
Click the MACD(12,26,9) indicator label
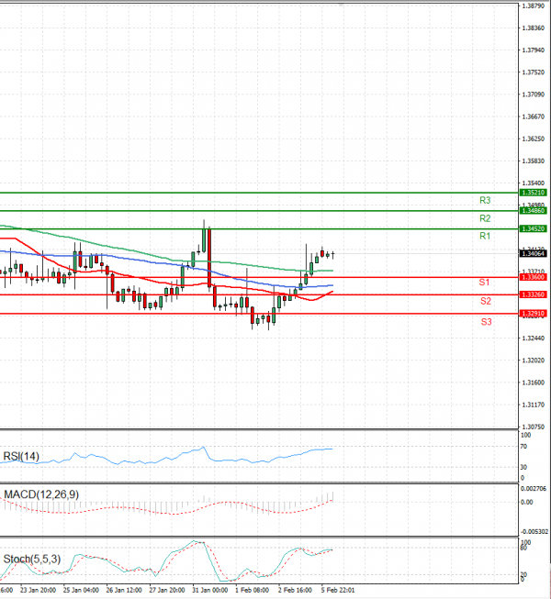pyautogui.click(x=41, y=494)
